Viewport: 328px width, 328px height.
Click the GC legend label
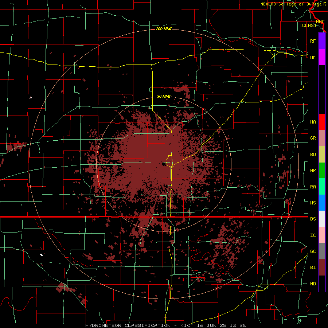(x=313, y=251)
